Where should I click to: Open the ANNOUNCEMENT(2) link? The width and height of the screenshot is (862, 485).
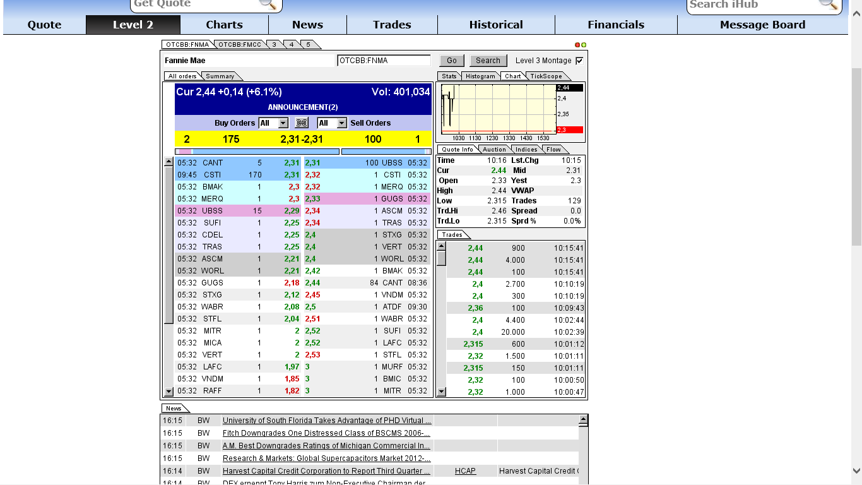(x=303, y=107)
